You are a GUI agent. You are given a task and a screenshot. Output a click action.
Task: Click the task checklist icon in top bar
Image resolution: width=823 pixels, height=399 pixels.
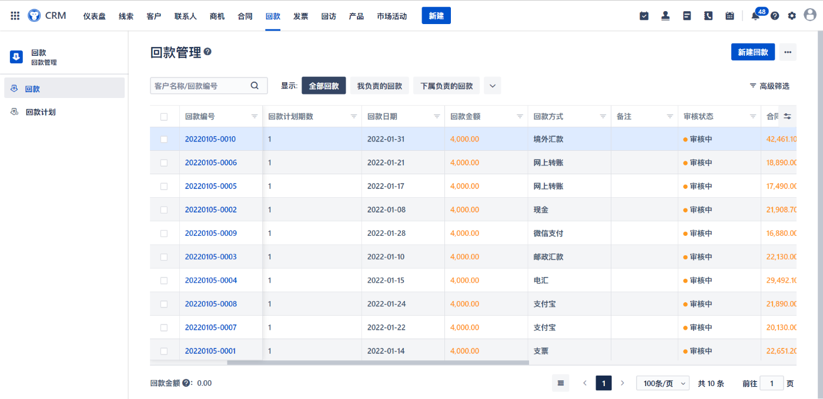(x=644, y=16)
